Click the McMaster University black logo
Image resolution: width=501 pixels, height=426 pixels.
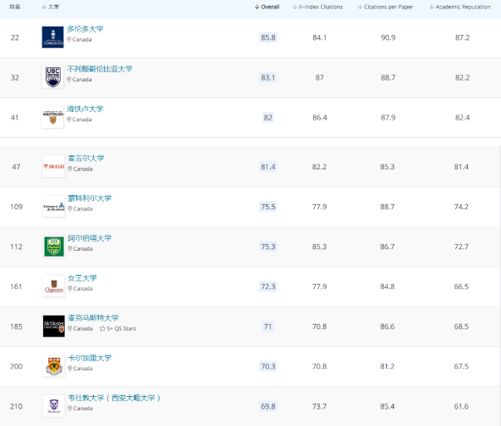[54, 326]
